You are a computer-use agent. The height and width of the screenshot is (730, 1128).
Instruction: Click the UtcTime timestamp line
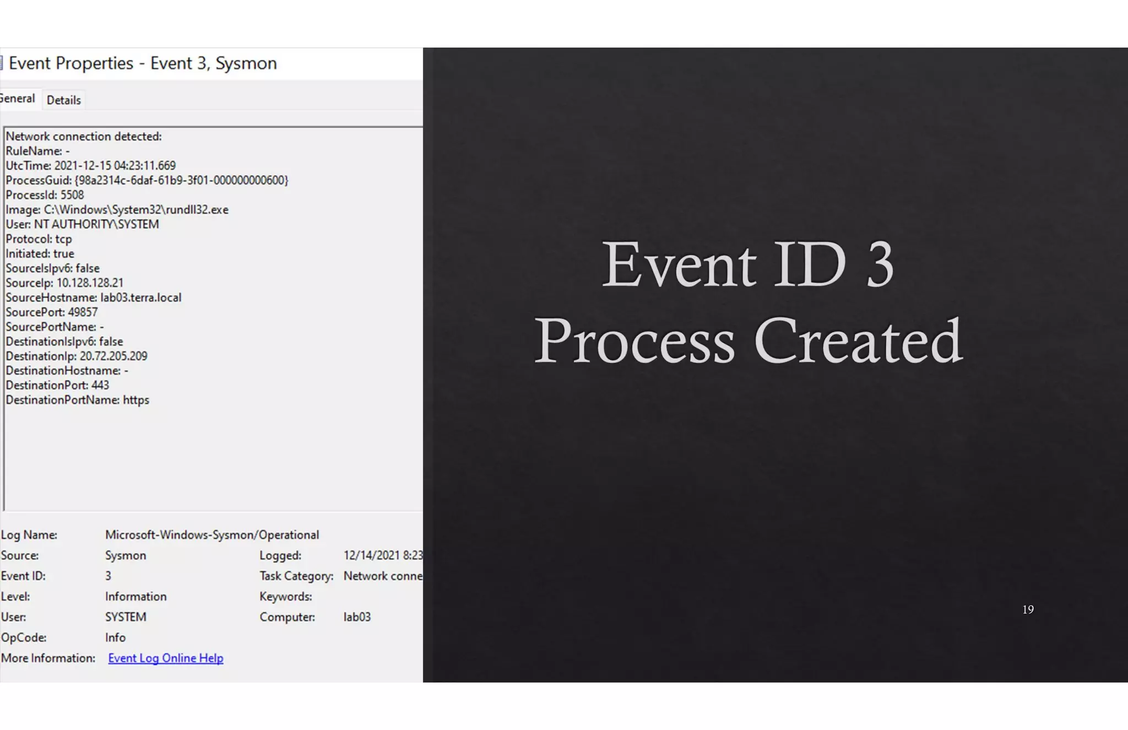[90, 165]
